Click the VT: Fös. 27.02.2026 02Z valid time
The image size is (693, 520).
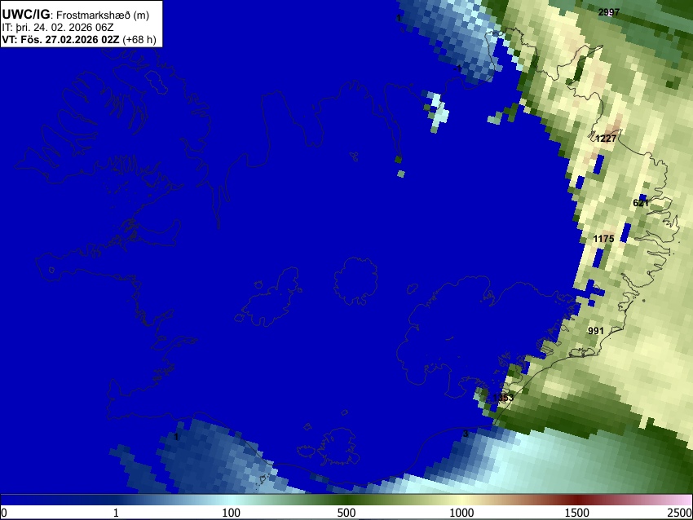pyautogui.click(x=60, y=39)
